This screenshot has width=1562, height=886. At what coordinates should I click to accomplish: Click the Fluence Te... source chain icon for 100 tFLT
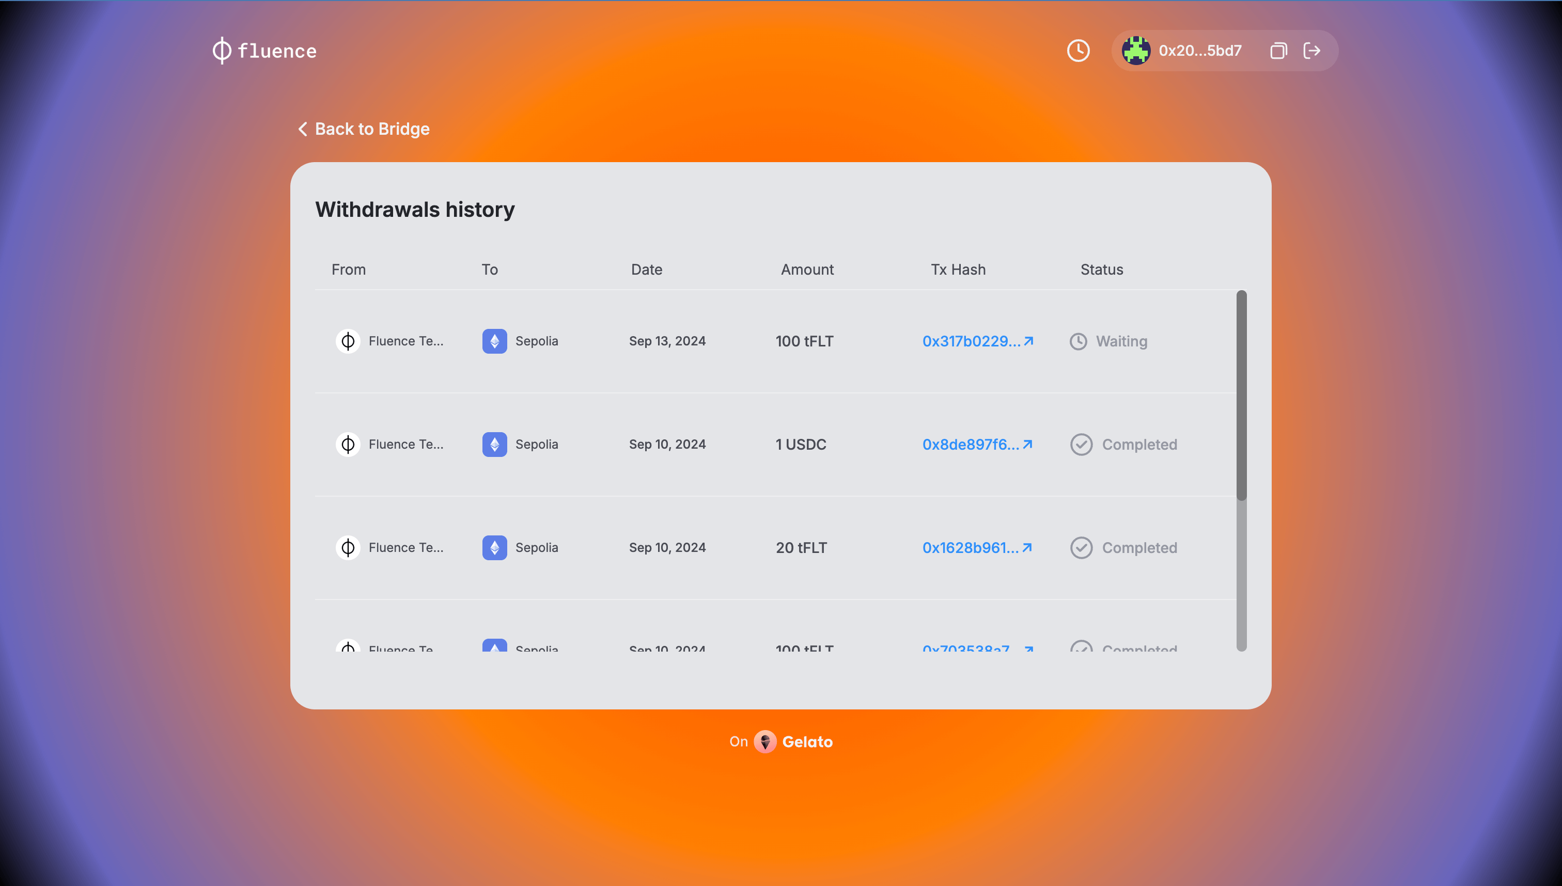point(348,340)
